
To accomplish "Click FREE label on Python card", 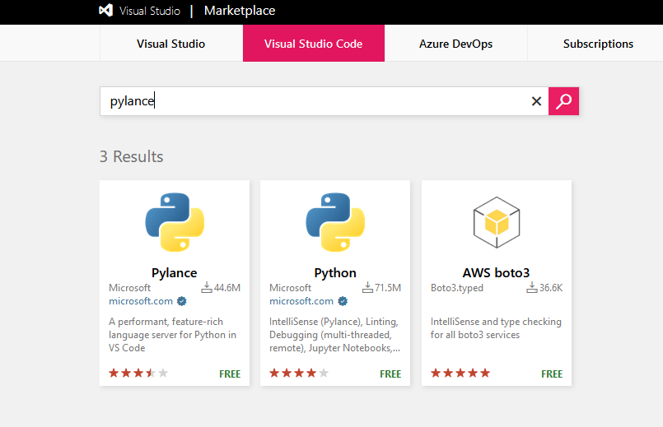I will pyautogui.click(x=390, y=374).
